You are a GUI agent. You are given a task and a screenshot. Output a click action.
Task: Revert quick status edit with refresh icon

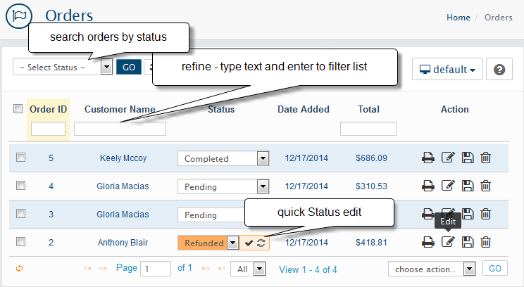pyautogui.click(x=261, y=243)
